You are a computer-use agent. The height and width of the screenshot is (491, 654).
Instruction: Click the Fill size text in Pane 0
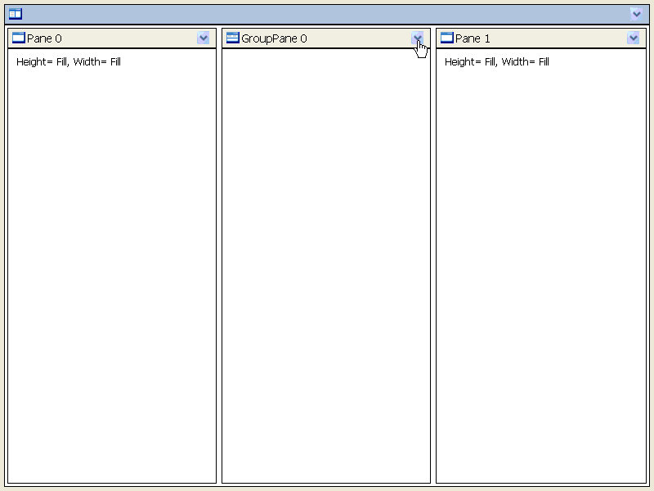[x=69, y=62]
